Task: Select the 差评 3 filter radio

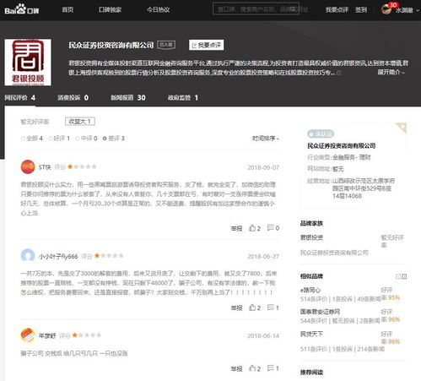Action: 114,139
